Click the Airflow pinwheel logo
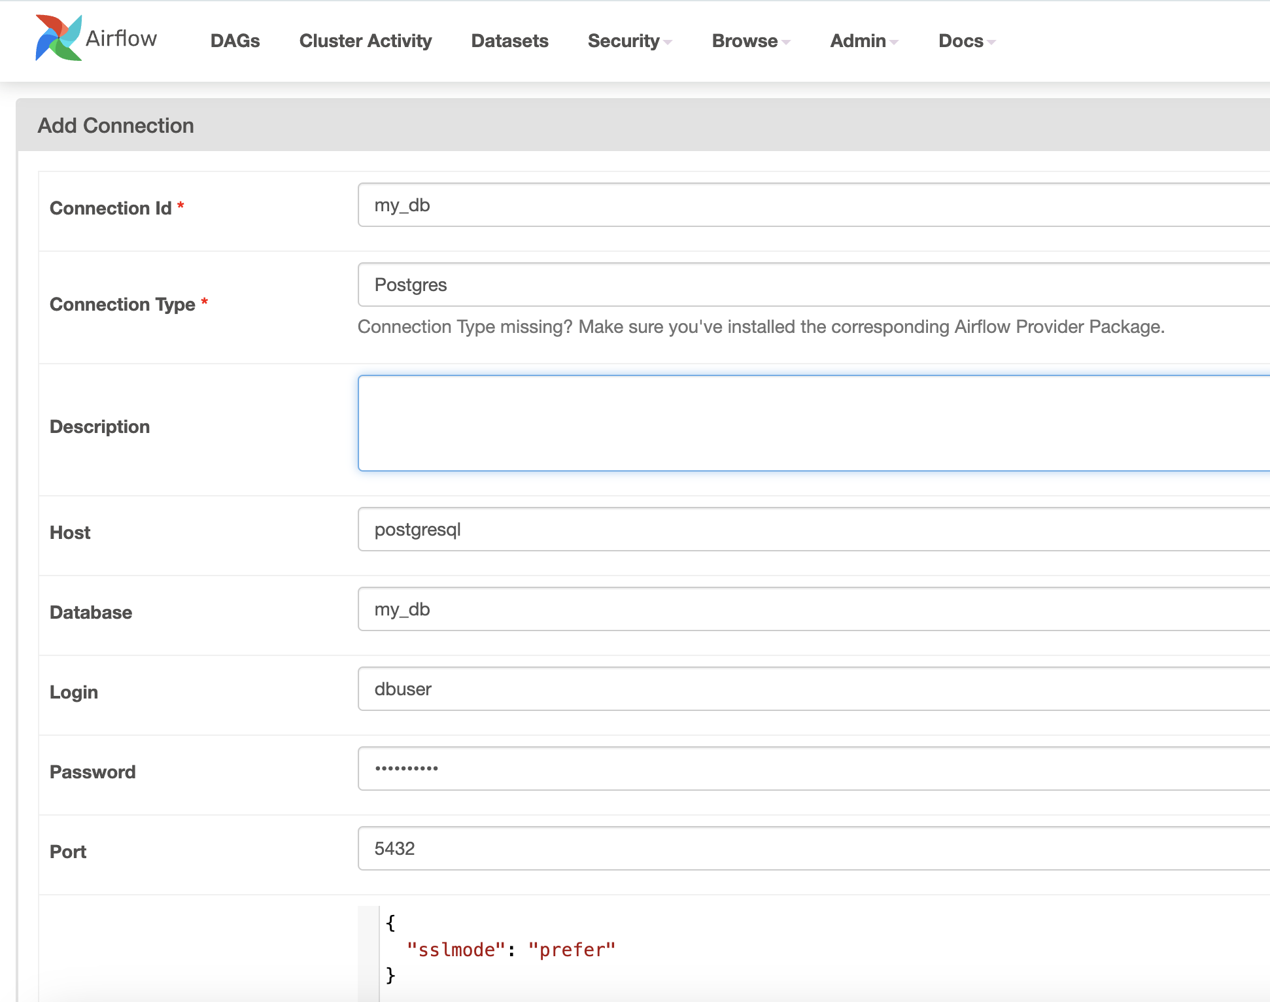Image resolution: width=1270 pixels, height=1002 pixels. pos(58,38)
